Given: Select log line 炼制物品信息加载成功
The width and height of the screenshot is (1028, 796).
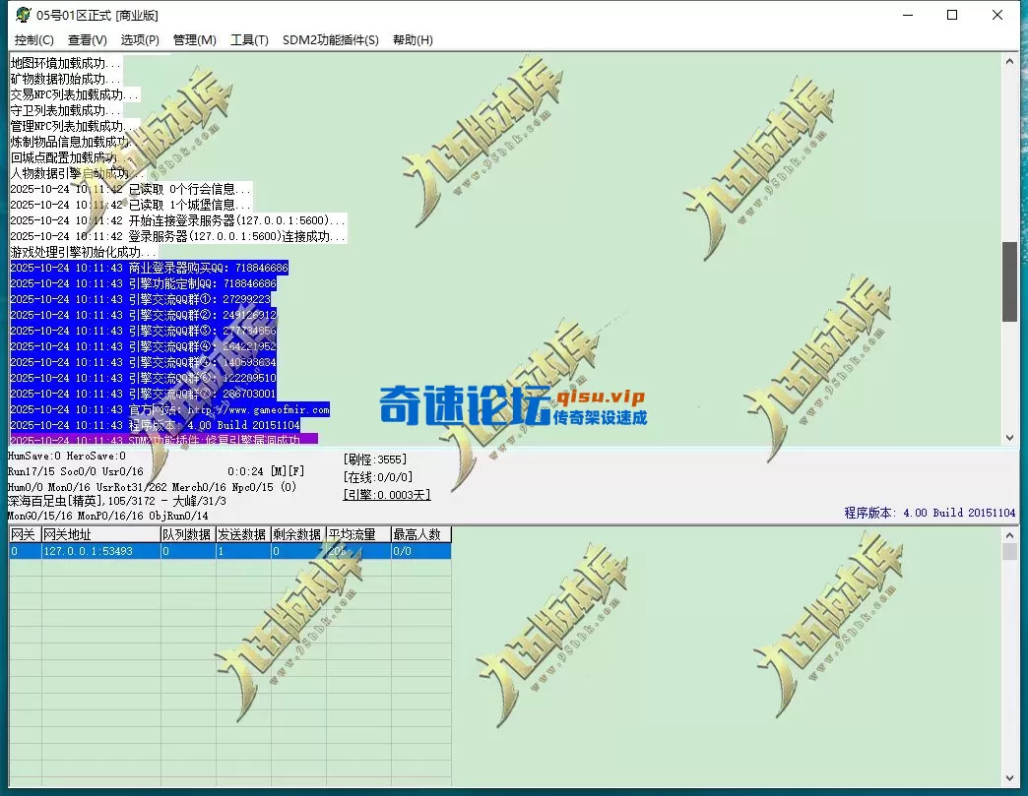Looking at the screenshot, I should (75, 142).
